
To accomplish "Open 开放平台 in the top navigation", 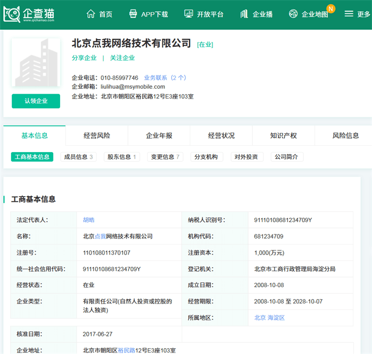I will click(210, 14).
